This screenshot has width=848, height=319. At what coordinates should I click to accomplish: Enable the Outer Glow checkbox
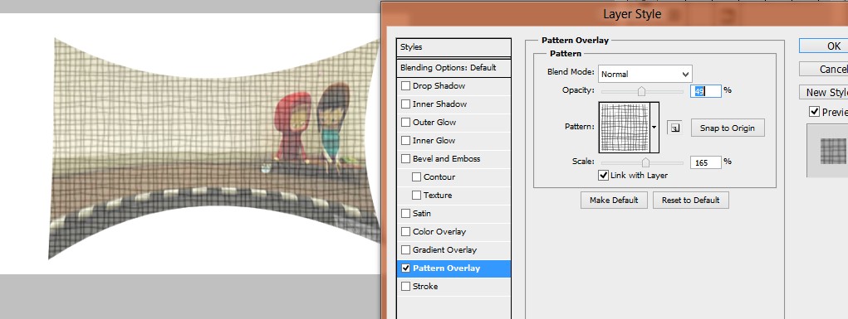(405, 123)
